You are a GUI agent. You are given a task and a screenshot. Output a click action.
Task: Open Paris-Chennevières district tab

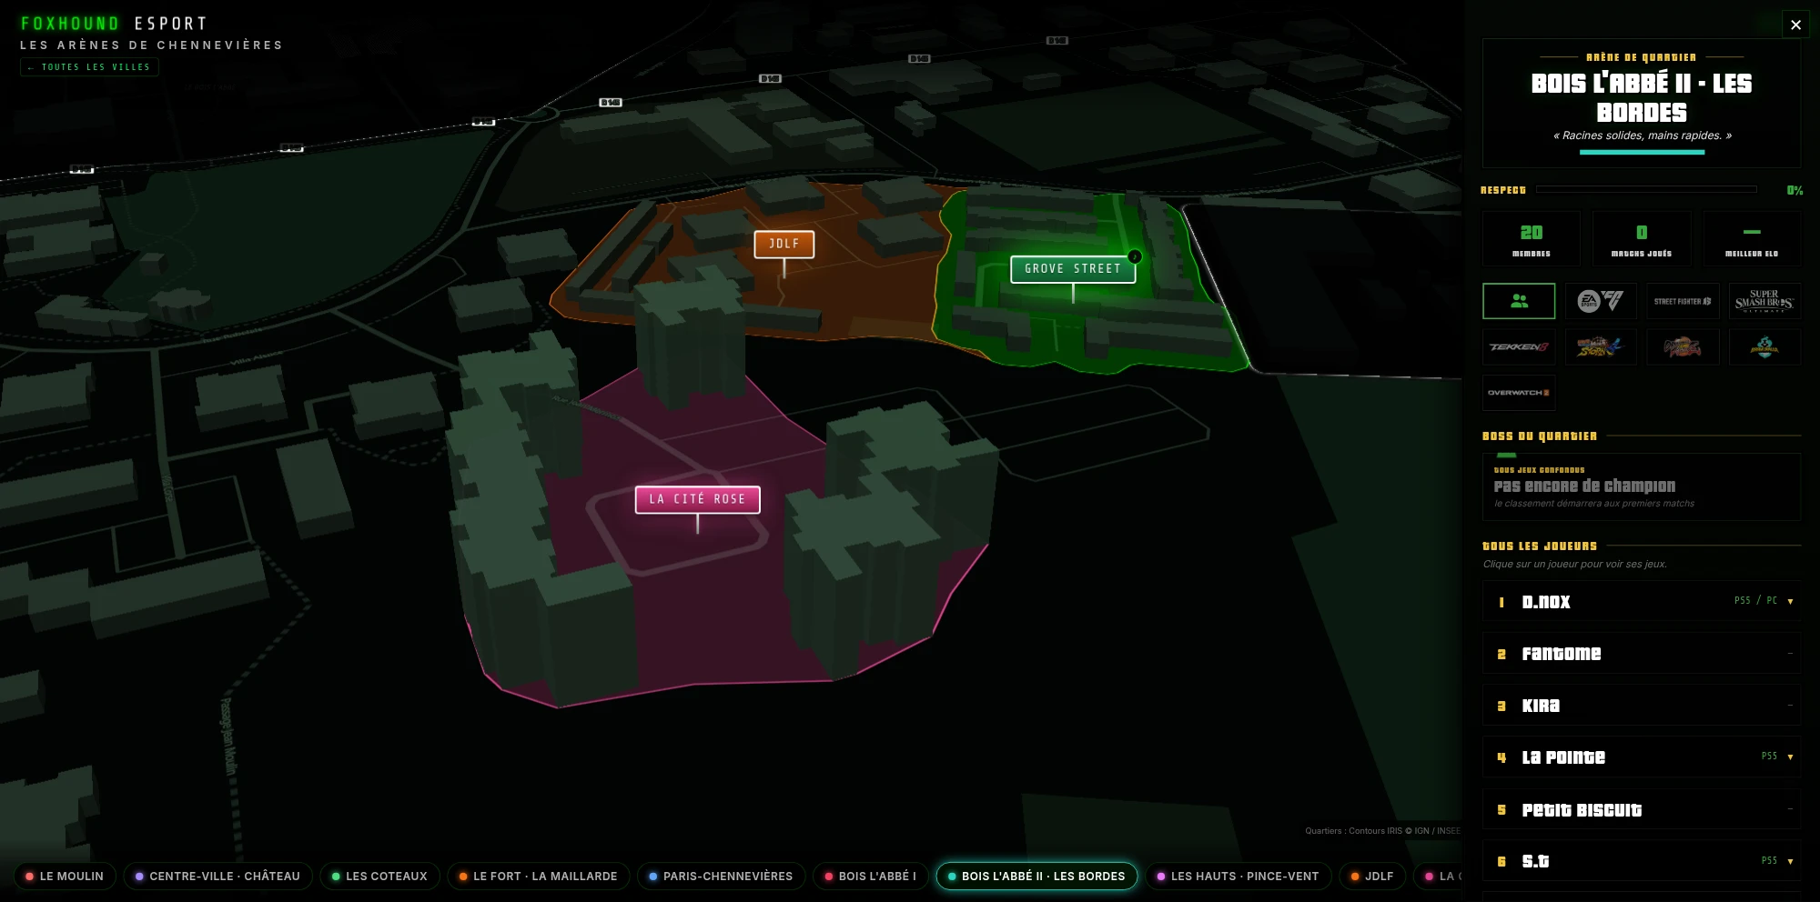721,877
